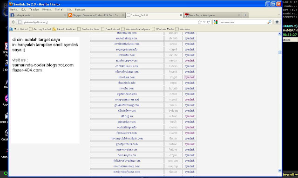Click the site identity icon in URL bar
Screen dimensions: 298x178
[20, 22]
